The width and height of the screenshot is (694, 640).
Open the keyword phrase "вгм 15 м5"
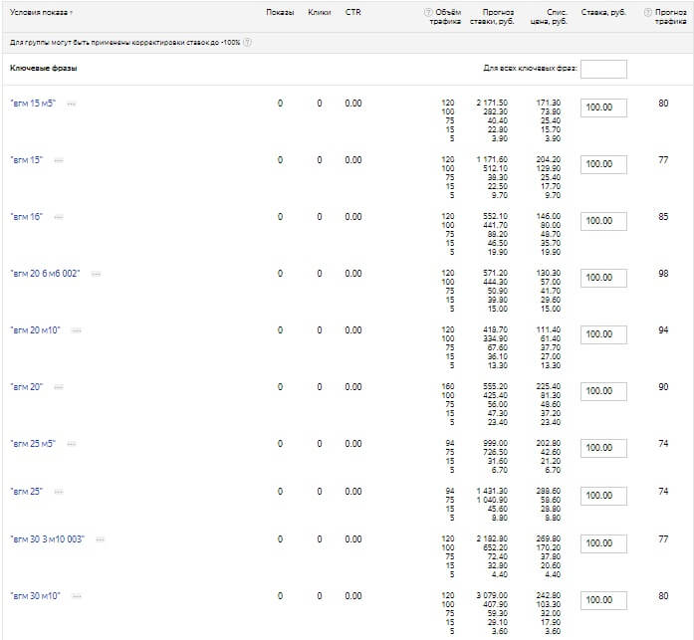33,104
